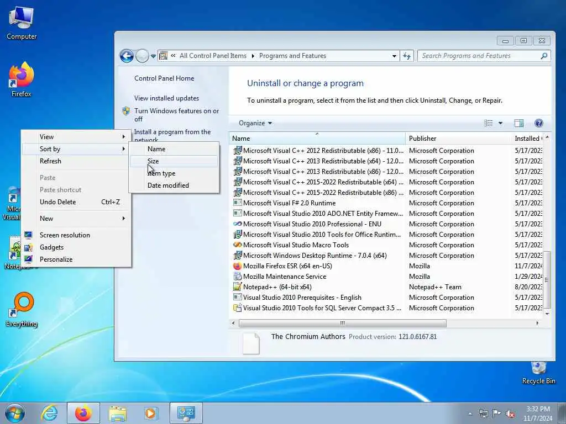This screenshot has height=424, width=566.
Task: Click the vertical scrollbar thumb
Action: click(547, 280)
